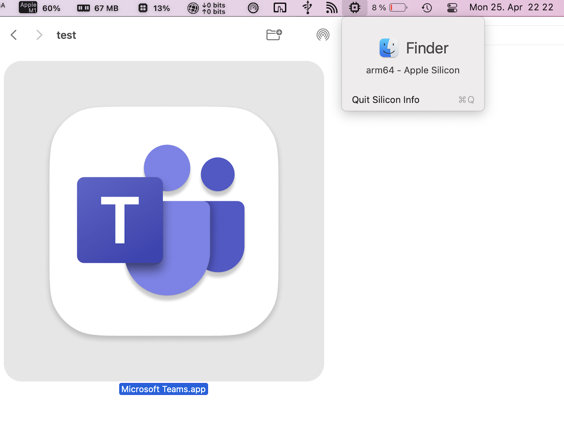Screen dimensions: 564x421
Task: Click the USB menu bar icon
Action: tap(307, 8)
